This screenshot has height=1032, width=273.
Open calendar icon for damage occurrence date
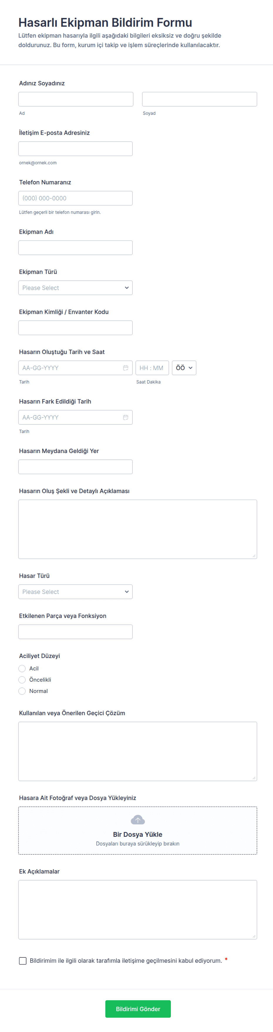125,368
